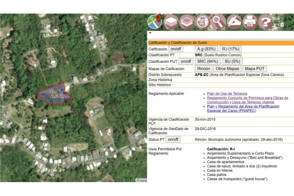Open Plan de Uso de Terrenos link
The width and height of the screenshot is (294, 196).
point(227,94)
